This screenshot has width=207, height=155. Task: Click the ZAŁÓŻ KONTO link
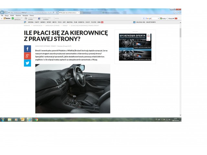[x=151, y=22]
